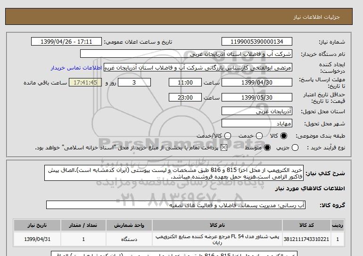Click the جزئیات اطلاعات نیاز header title
Image resolution: width=363 pixels, height=256 pixels.
coord(316,17)
